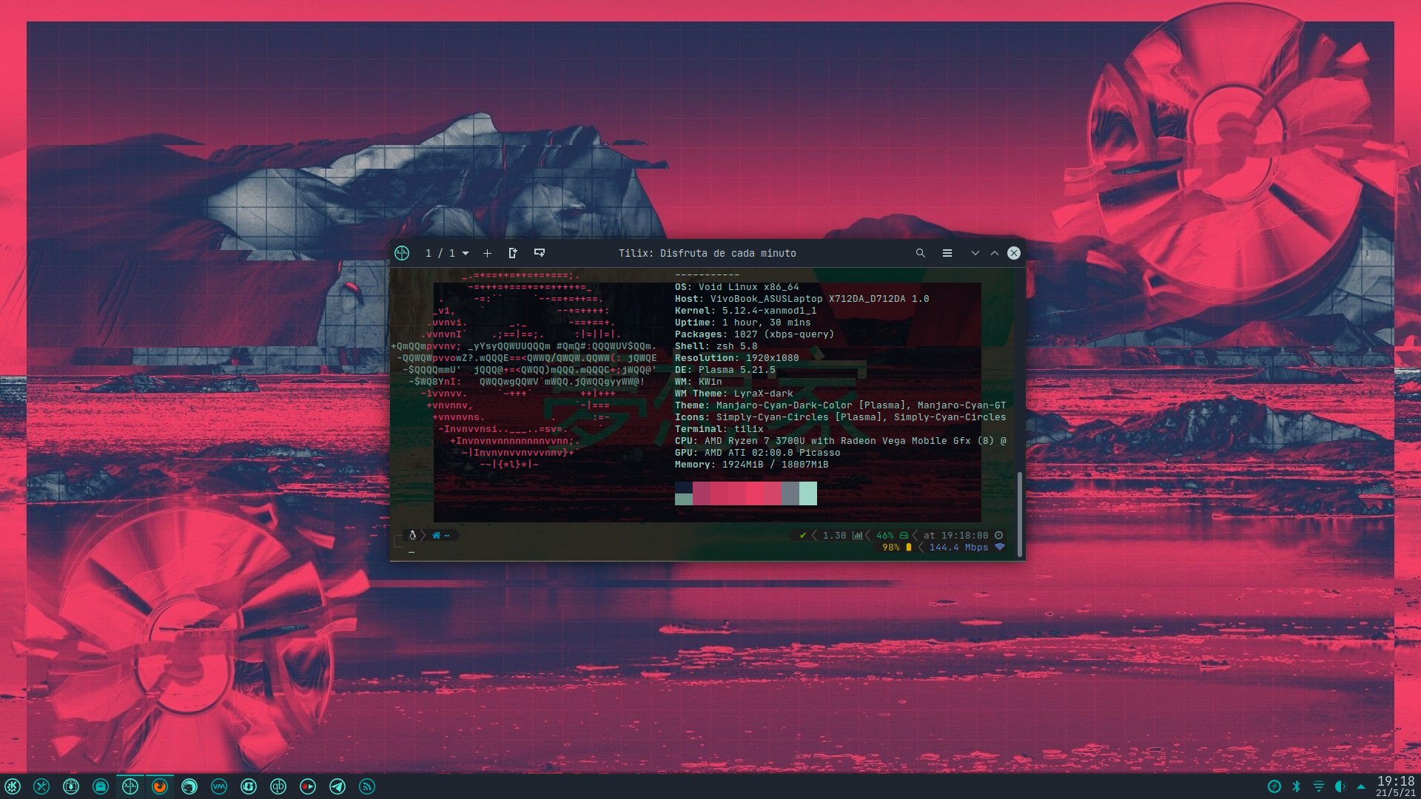Expand hidden system tray icons arrow

point(1360,786)
